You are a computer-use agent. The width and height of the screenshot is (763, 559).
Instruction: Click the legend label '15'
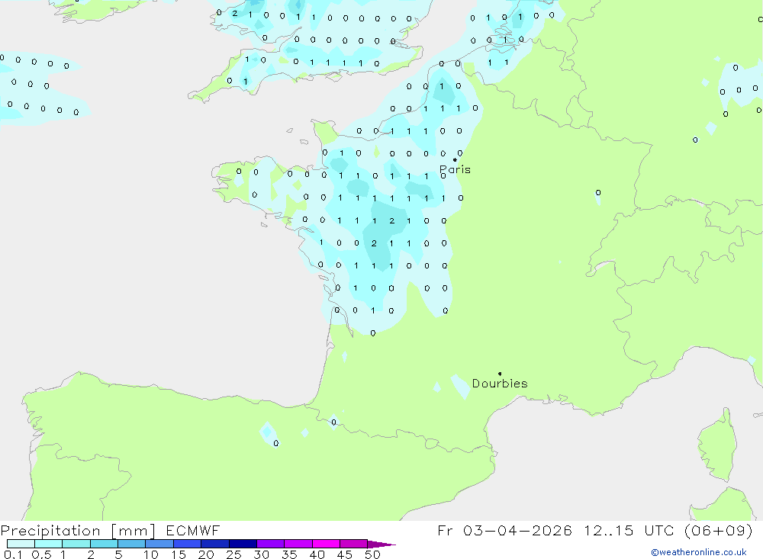[x=179, y=554]
